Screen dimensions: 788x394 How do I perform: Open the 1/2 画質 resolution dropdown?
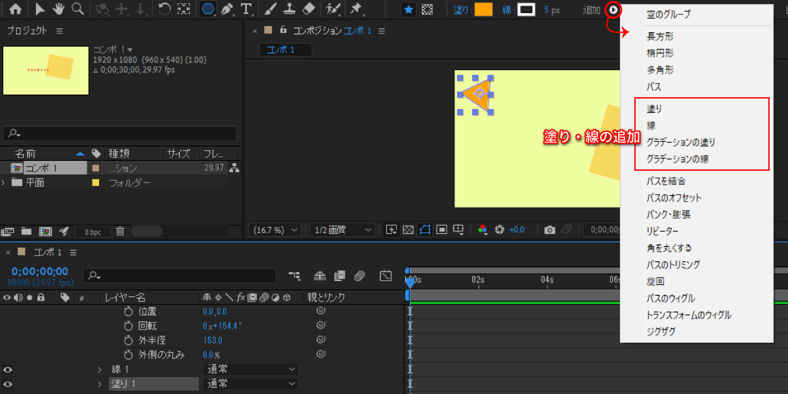pos(341,230)
